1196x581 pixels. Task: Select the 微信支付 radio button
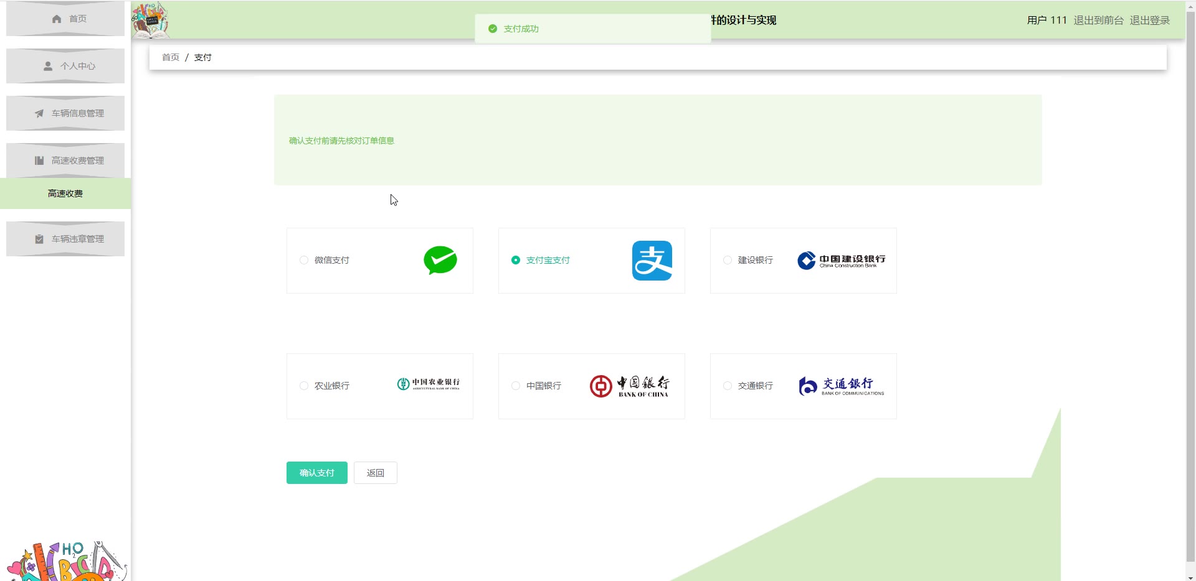point(304,260)
